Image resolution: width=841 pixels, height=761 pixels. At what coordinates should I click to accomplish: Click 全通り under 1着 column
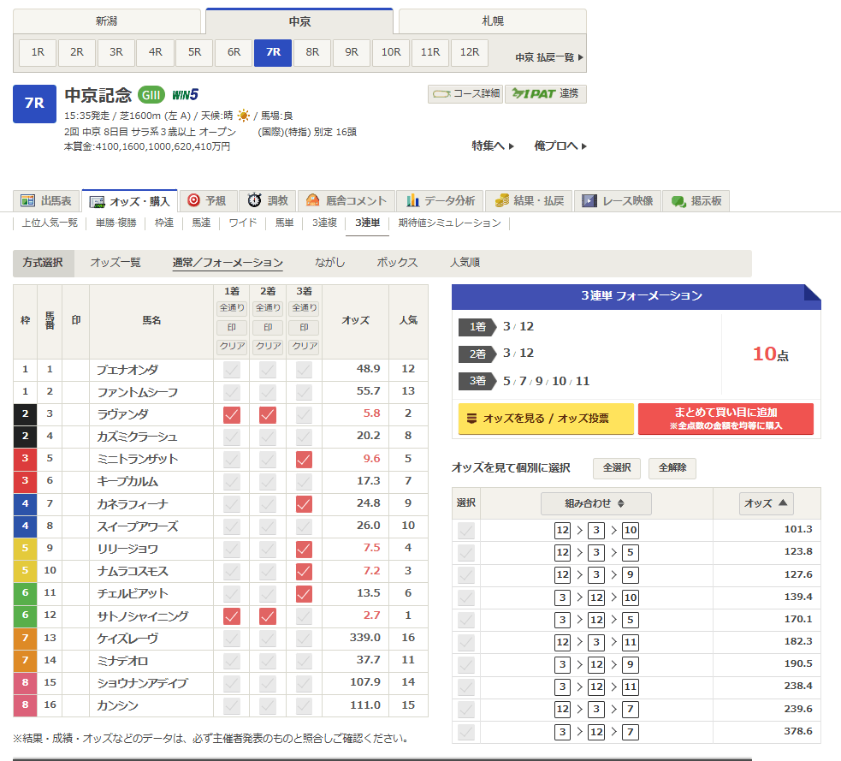click(232, 308)
